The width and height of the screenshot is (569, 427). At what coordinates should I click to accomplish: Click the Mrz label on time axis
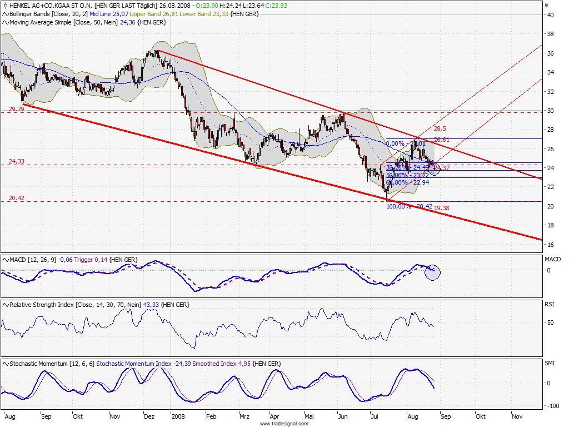click(244, 416)
